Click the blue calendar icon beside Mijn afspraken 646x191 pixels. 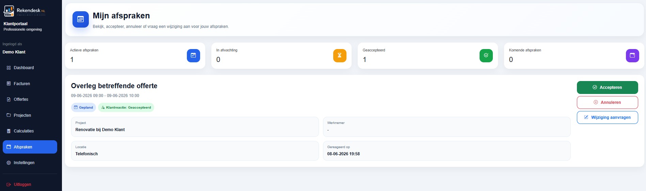[81, 19]
